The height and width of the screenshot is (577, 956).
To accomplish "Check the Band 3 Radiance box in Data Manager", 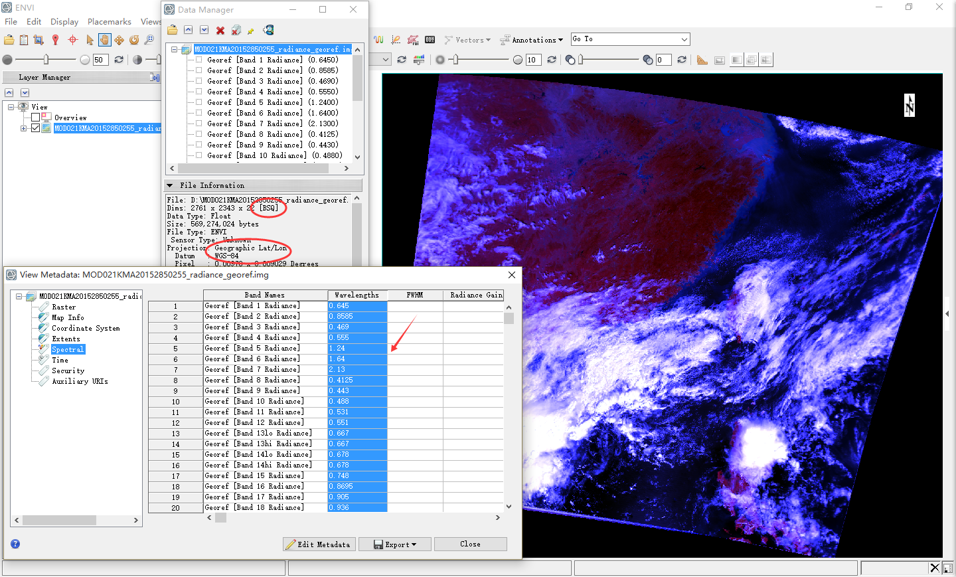I will pos(199,81).
